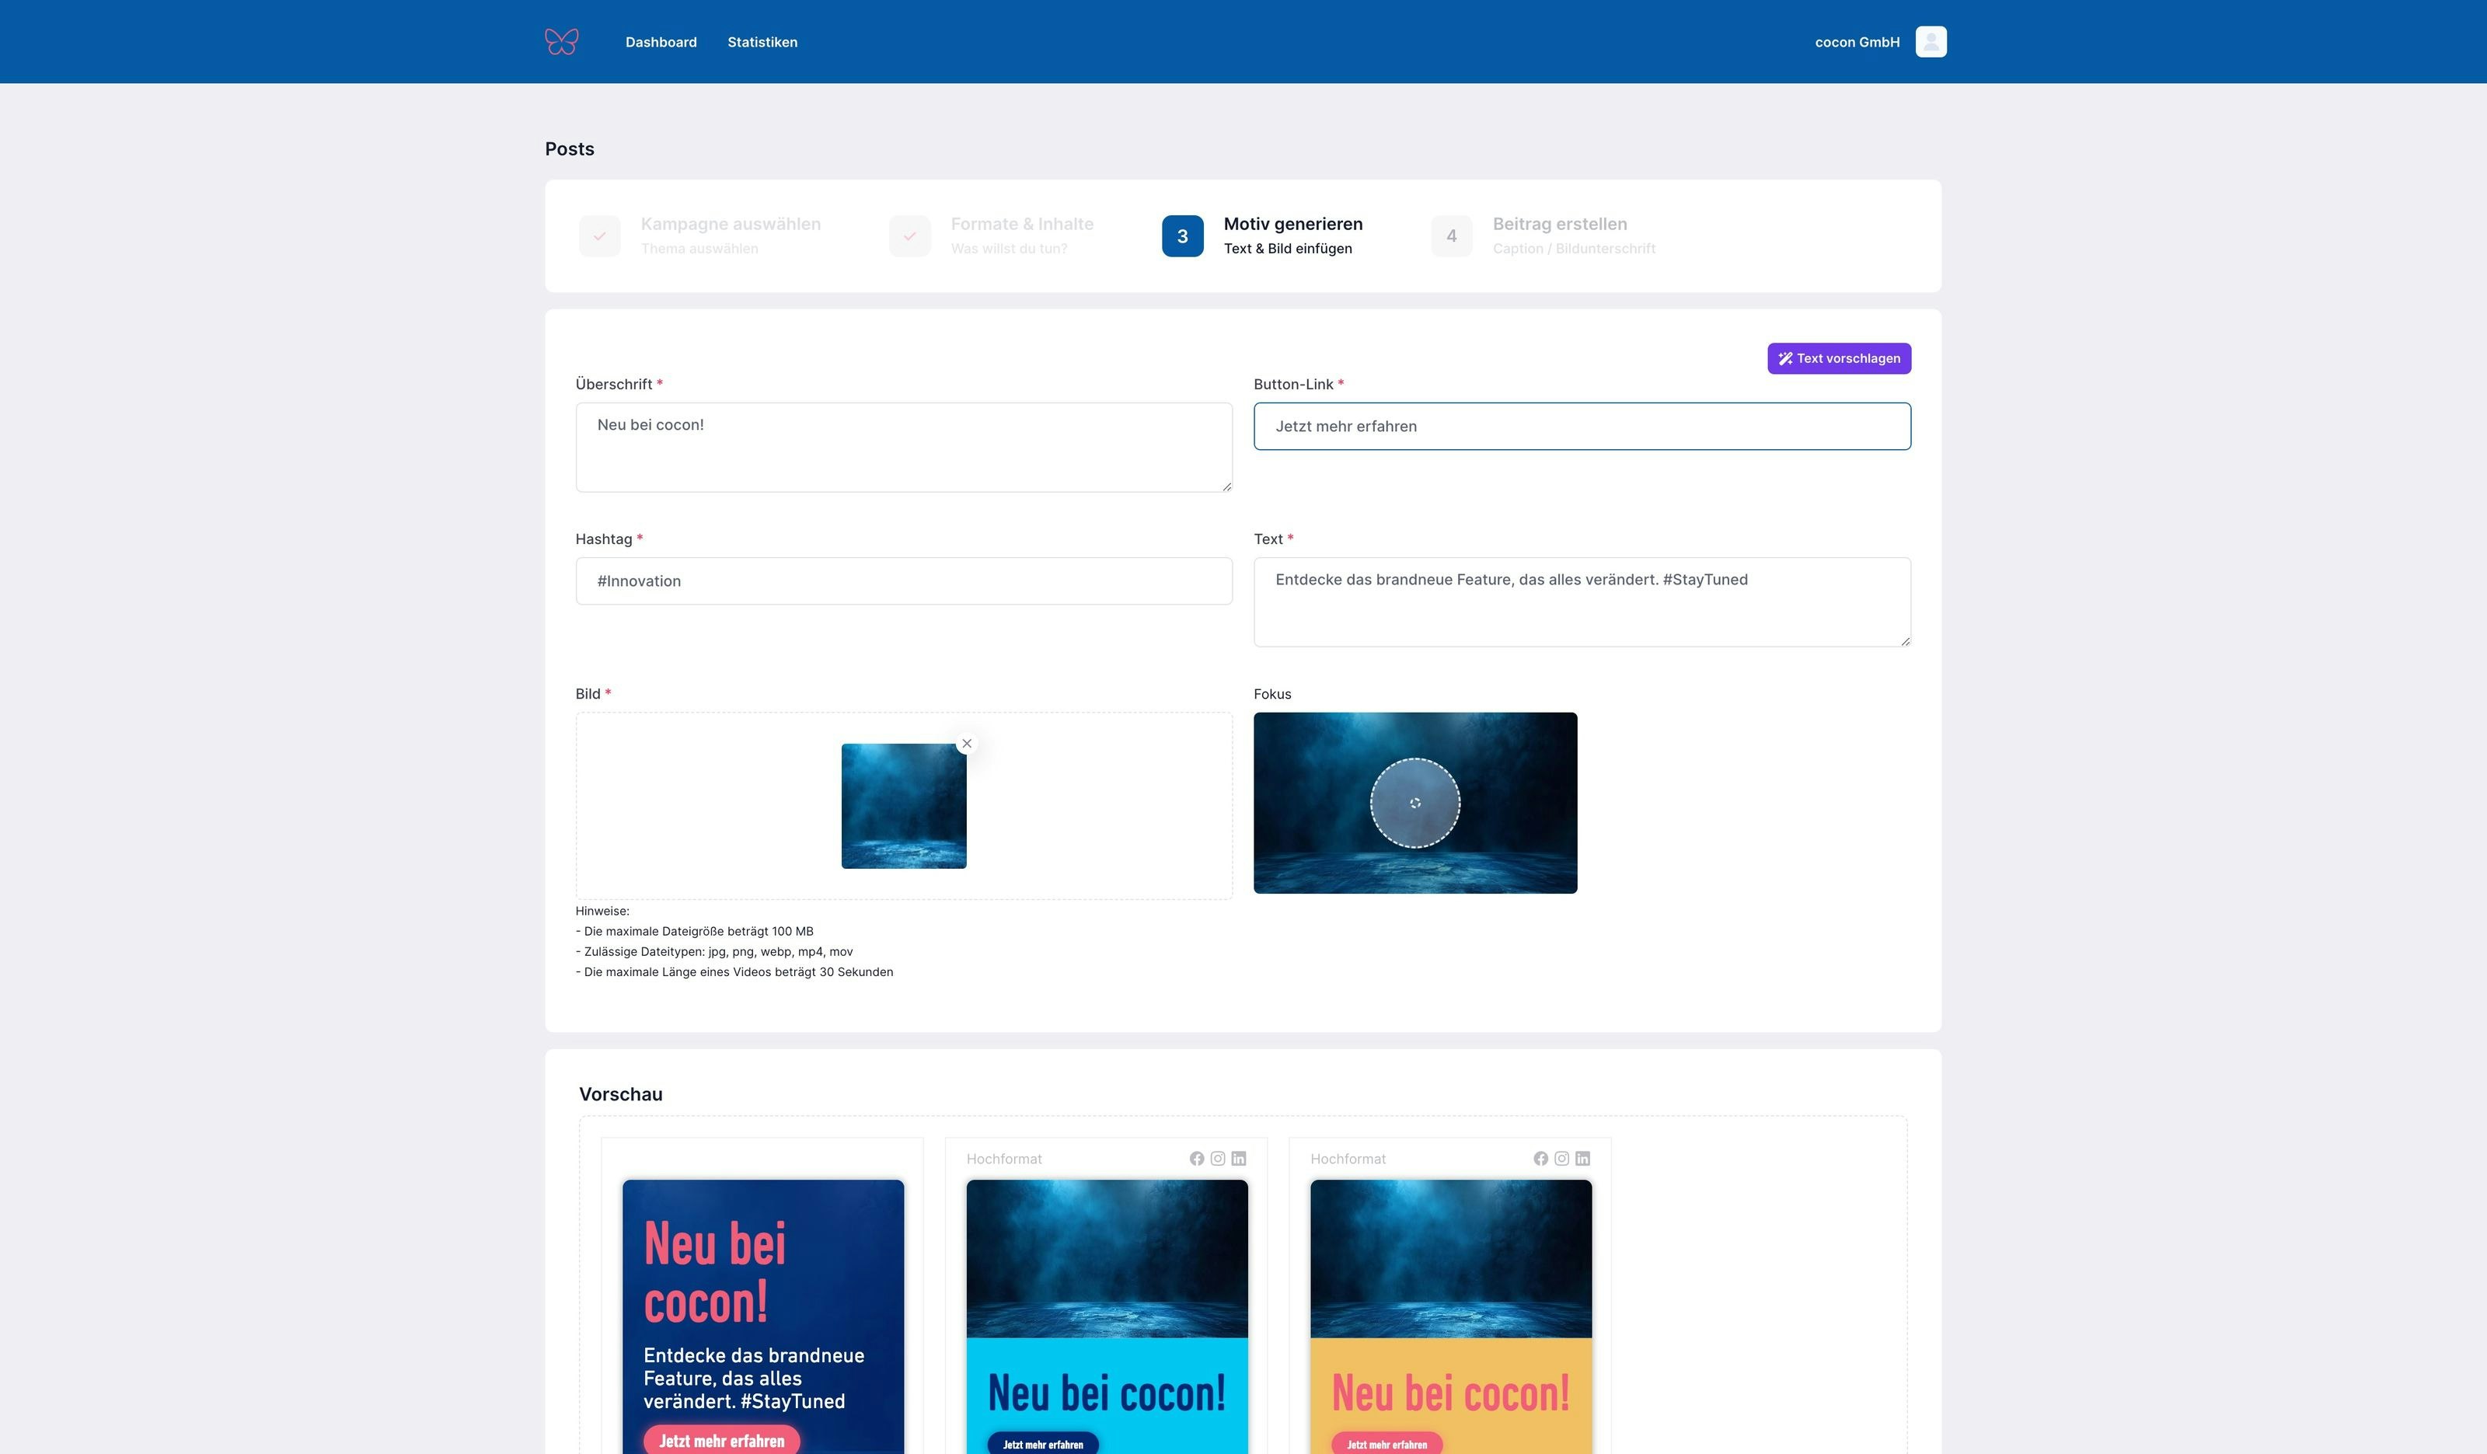
Task: Remove uploaded image with X icon
Action: pos(966,743)
